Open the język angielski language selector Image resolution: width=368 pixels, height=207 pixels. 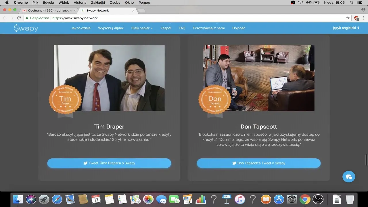tap(346, 28)
